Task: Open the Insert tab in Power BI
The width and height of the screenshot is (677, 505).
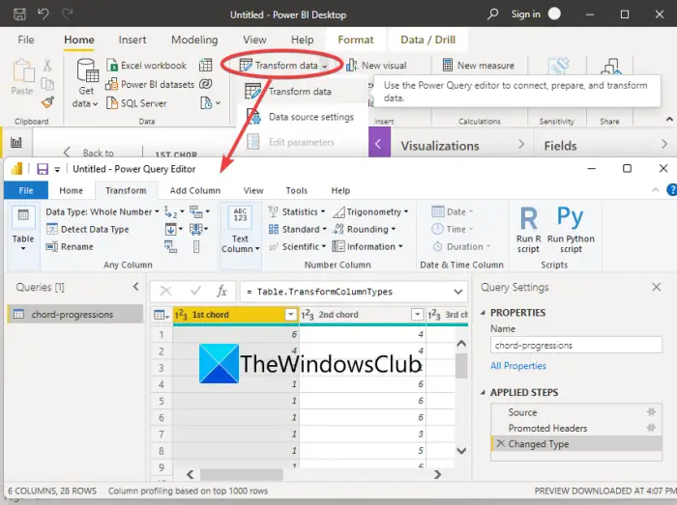Action: click(x=132, y=40)
